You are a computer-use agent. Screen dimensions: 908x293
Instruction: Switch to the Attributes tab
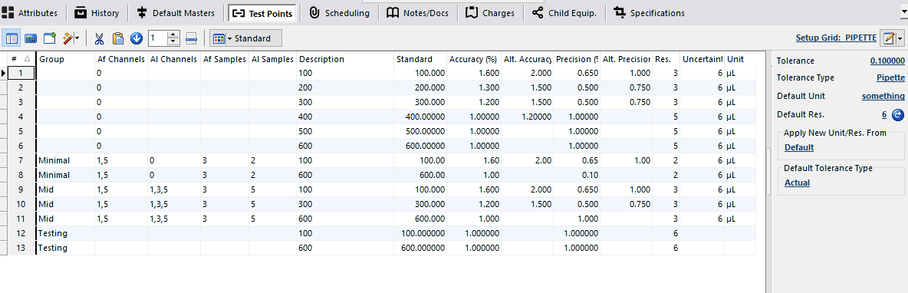30,13
